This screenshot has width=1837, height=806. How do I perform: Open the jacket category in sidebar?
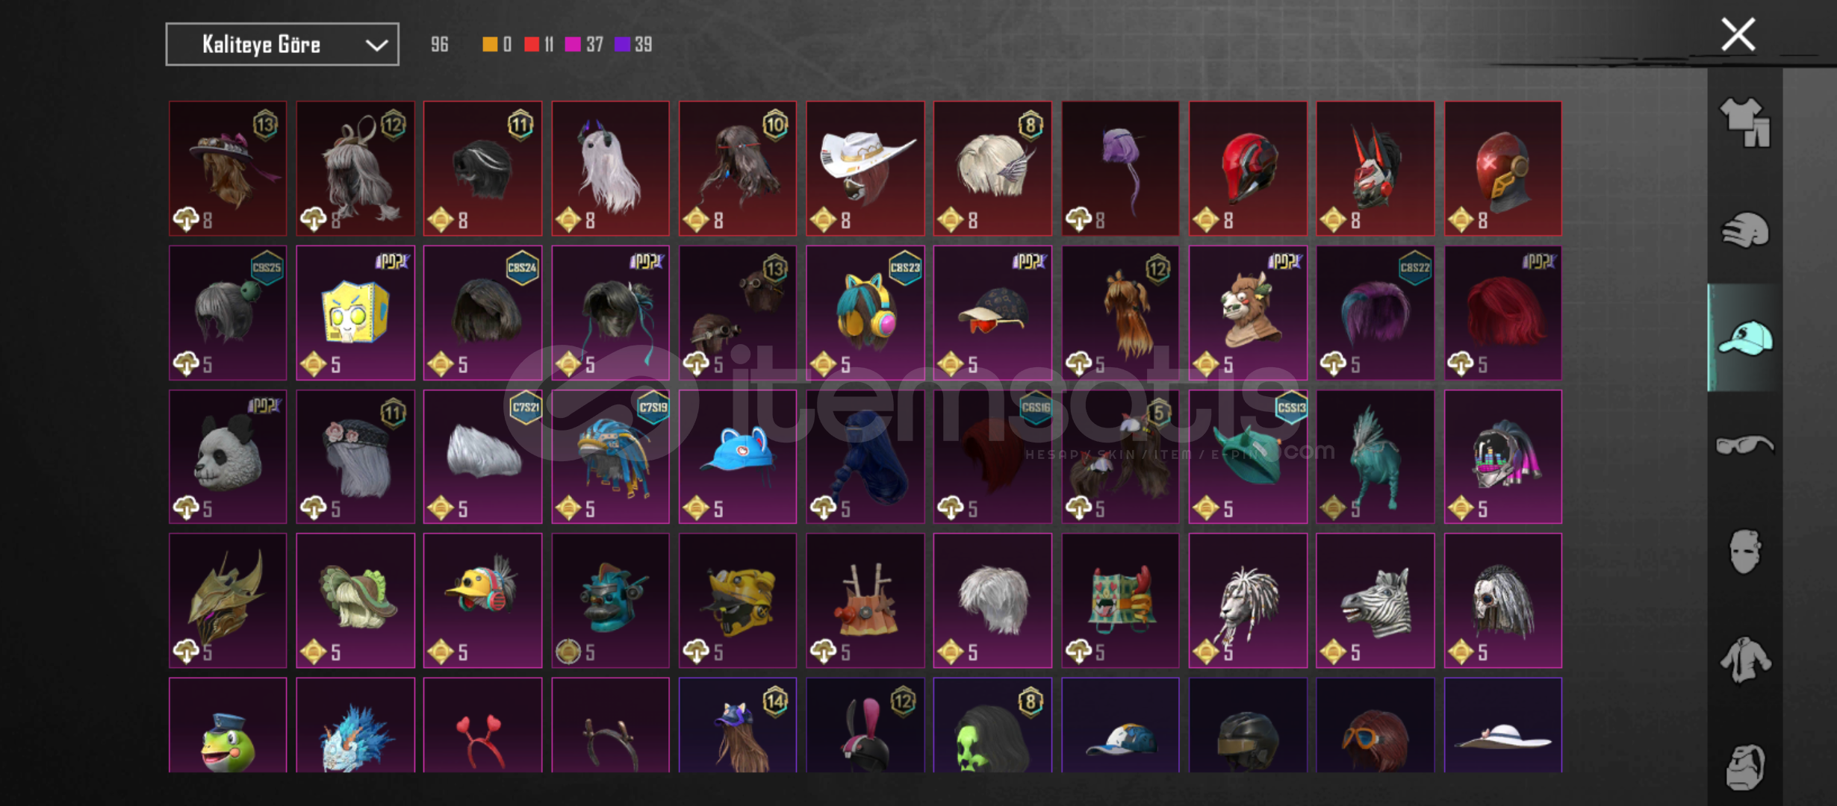click(1745, 660)
